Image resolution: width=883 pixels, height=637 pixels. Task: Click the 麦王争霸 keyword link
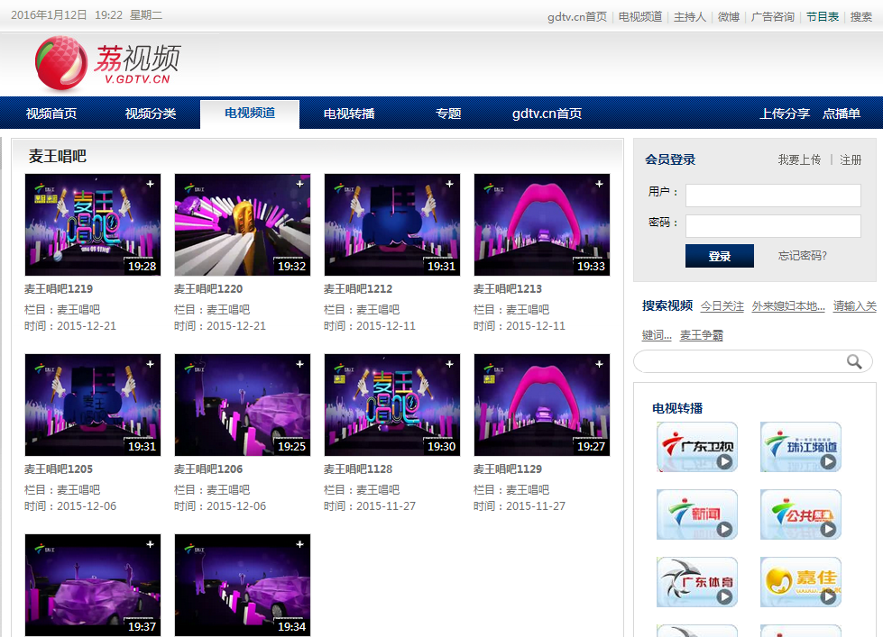pos(701,335)
